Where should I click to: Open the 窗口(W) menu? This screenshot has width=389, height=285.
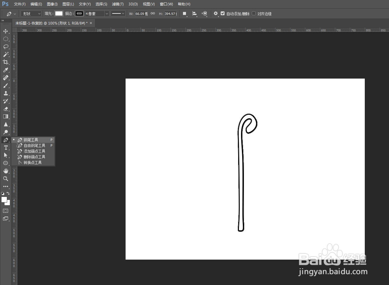167,4
